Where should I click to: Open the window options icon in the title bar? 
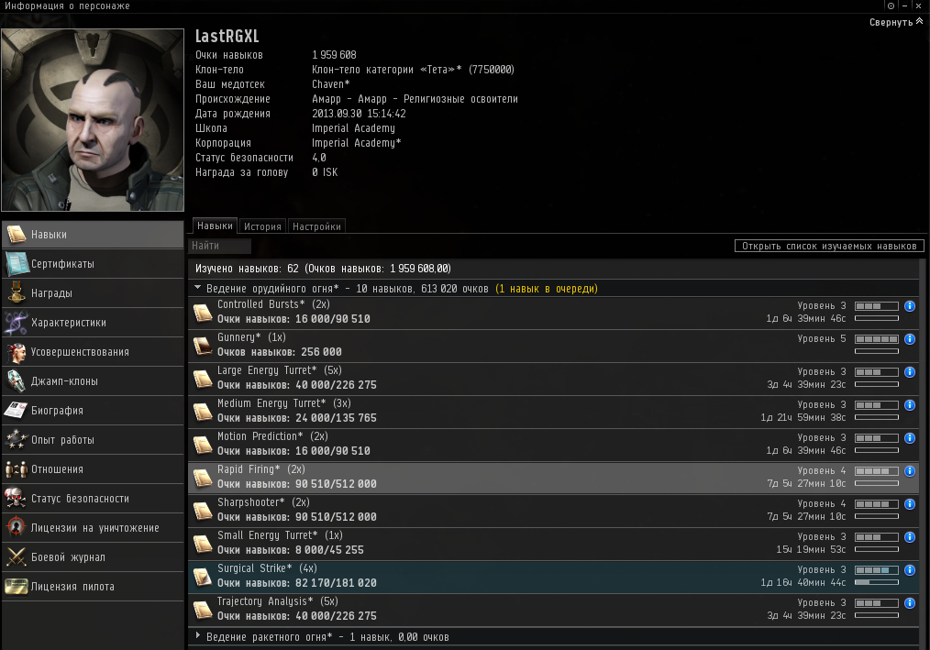[x=891, y=6]
